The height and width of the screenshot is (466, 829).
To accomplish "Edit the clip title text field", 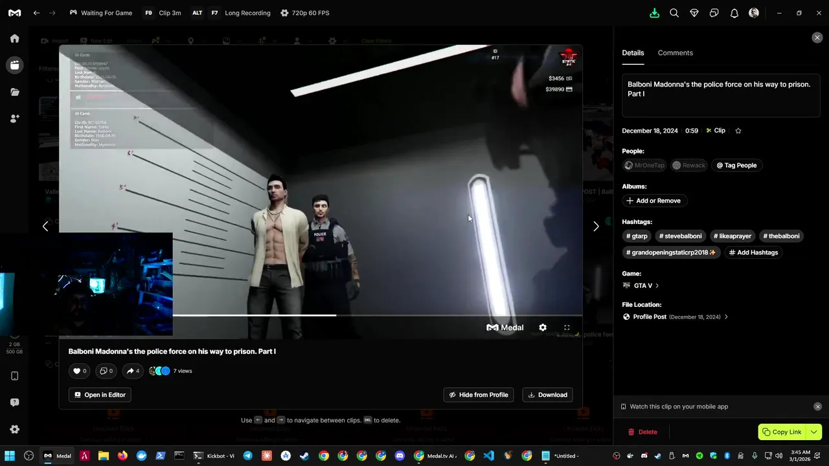I will pos(721,96).
